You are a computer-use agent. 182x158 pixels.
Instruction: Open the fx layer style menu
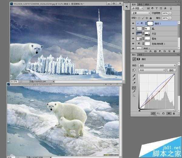[x=151, y=51]
